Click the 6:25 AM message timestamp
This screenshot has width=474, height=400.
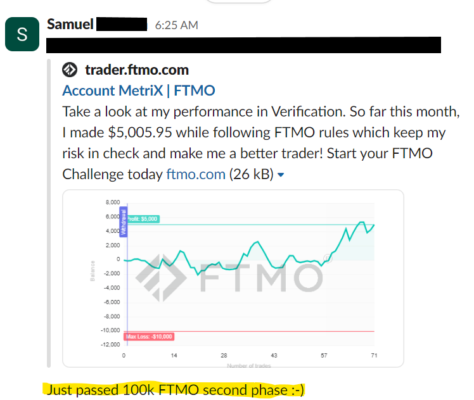click(x=177, y=25)
